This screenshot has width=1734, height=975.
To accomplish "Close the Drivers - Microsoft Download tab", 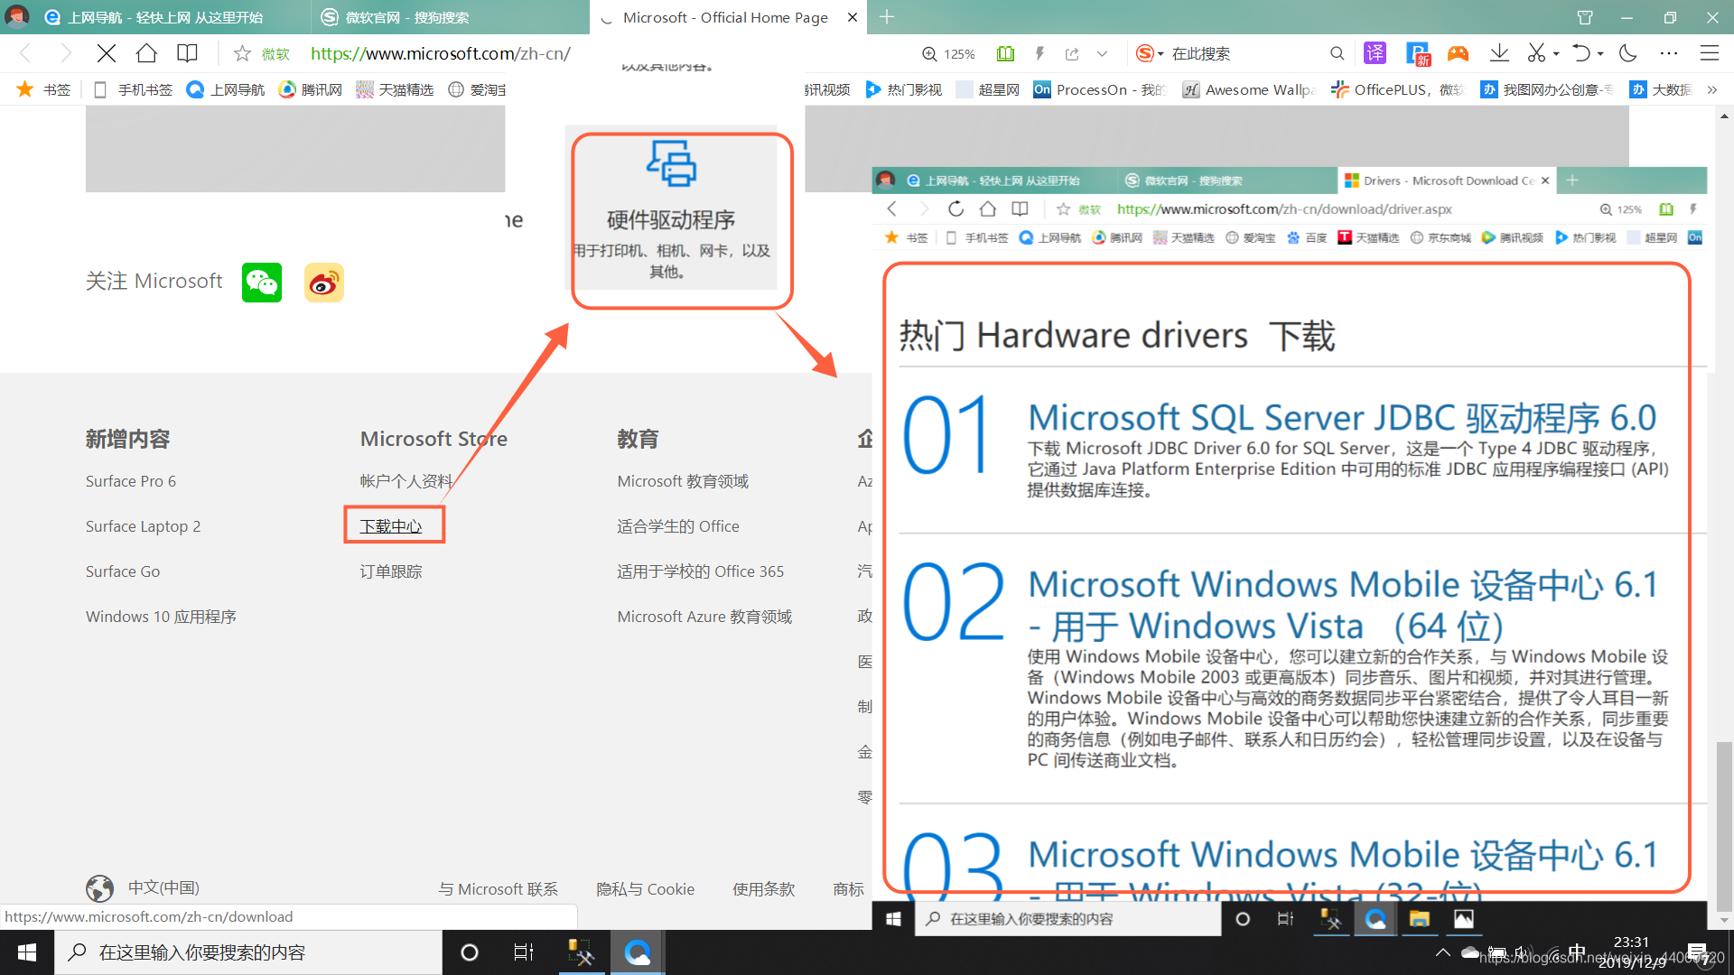I will (x=1545, y=181).
